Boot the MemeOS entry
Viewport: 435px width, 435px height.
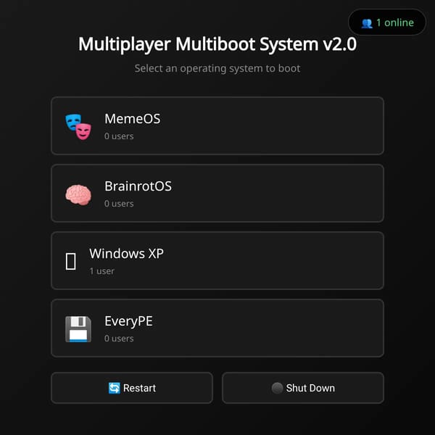[x=217, y=125]
